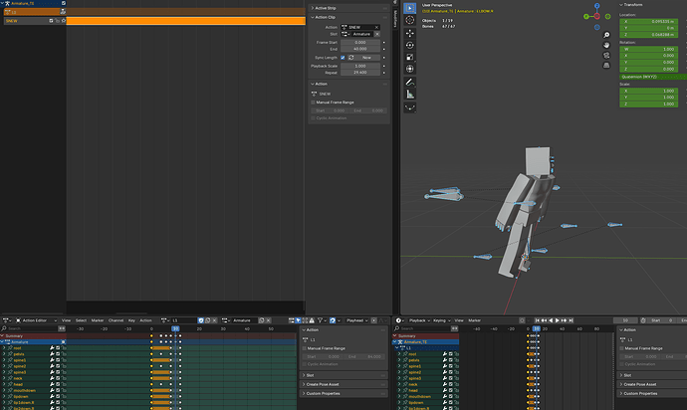Viewport: 687px width, 410px height.
Task: Click wrench modifier icon on root channel in Action Editor
Action: click(52, 348)
